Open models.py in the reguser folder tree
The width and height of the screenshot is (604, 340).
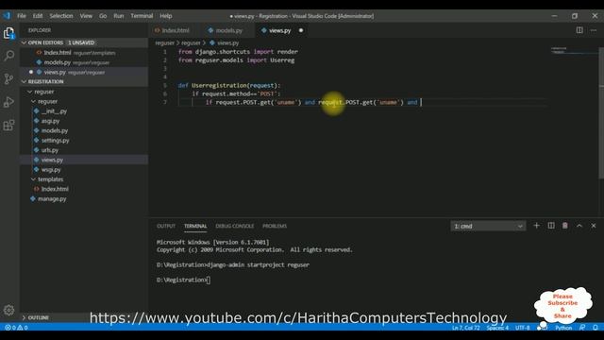tap(55, 130)
